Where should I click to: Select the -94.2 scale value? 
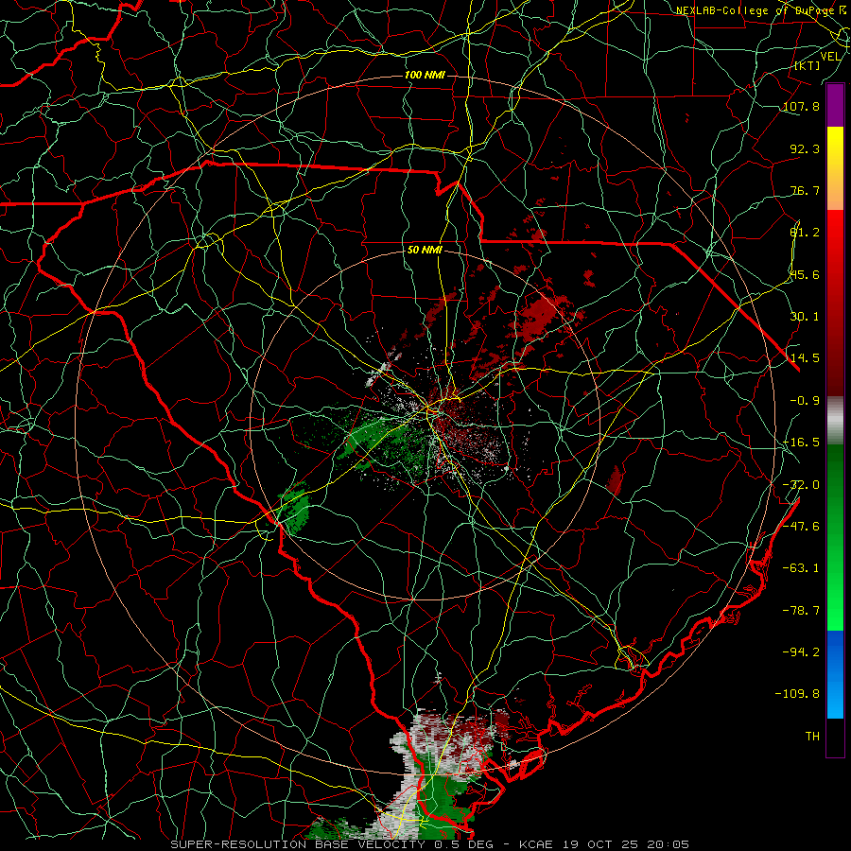tap(801, 651)
